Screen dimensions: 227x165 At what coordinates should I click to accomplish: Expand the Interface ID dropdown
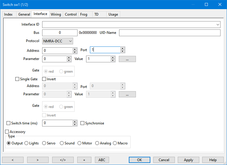coord(218,24)
